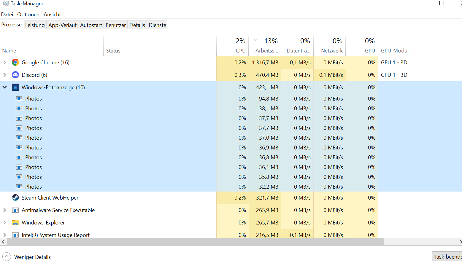Click the horizontal scrollbar thumb
Image resolution: width=462 pixels, height=263 pixels.
pos(195,242)
